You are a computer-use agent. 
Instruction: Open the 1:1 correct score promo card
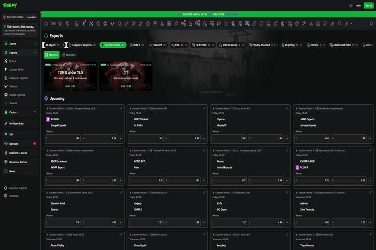[x=126, y=76]
